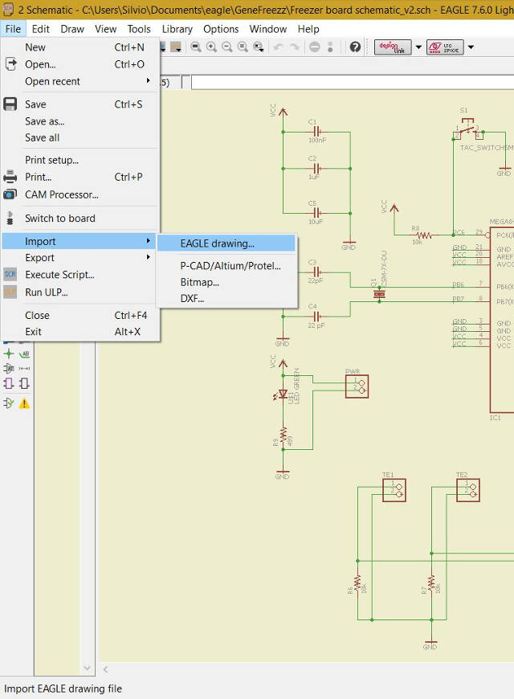
Task: Click Open... in the File menu
Action: click(80, 64)
